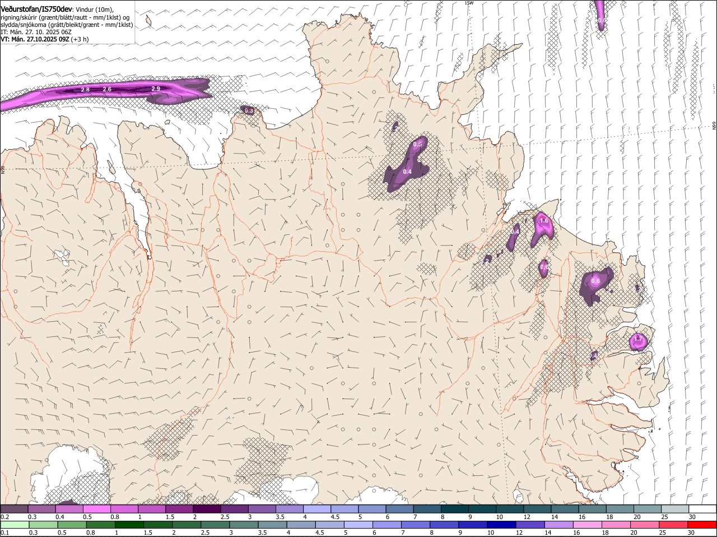Click the 2.5–3 swatch in lower legend
This screenshot has height=537, width=717.
(x=216, y=525)
